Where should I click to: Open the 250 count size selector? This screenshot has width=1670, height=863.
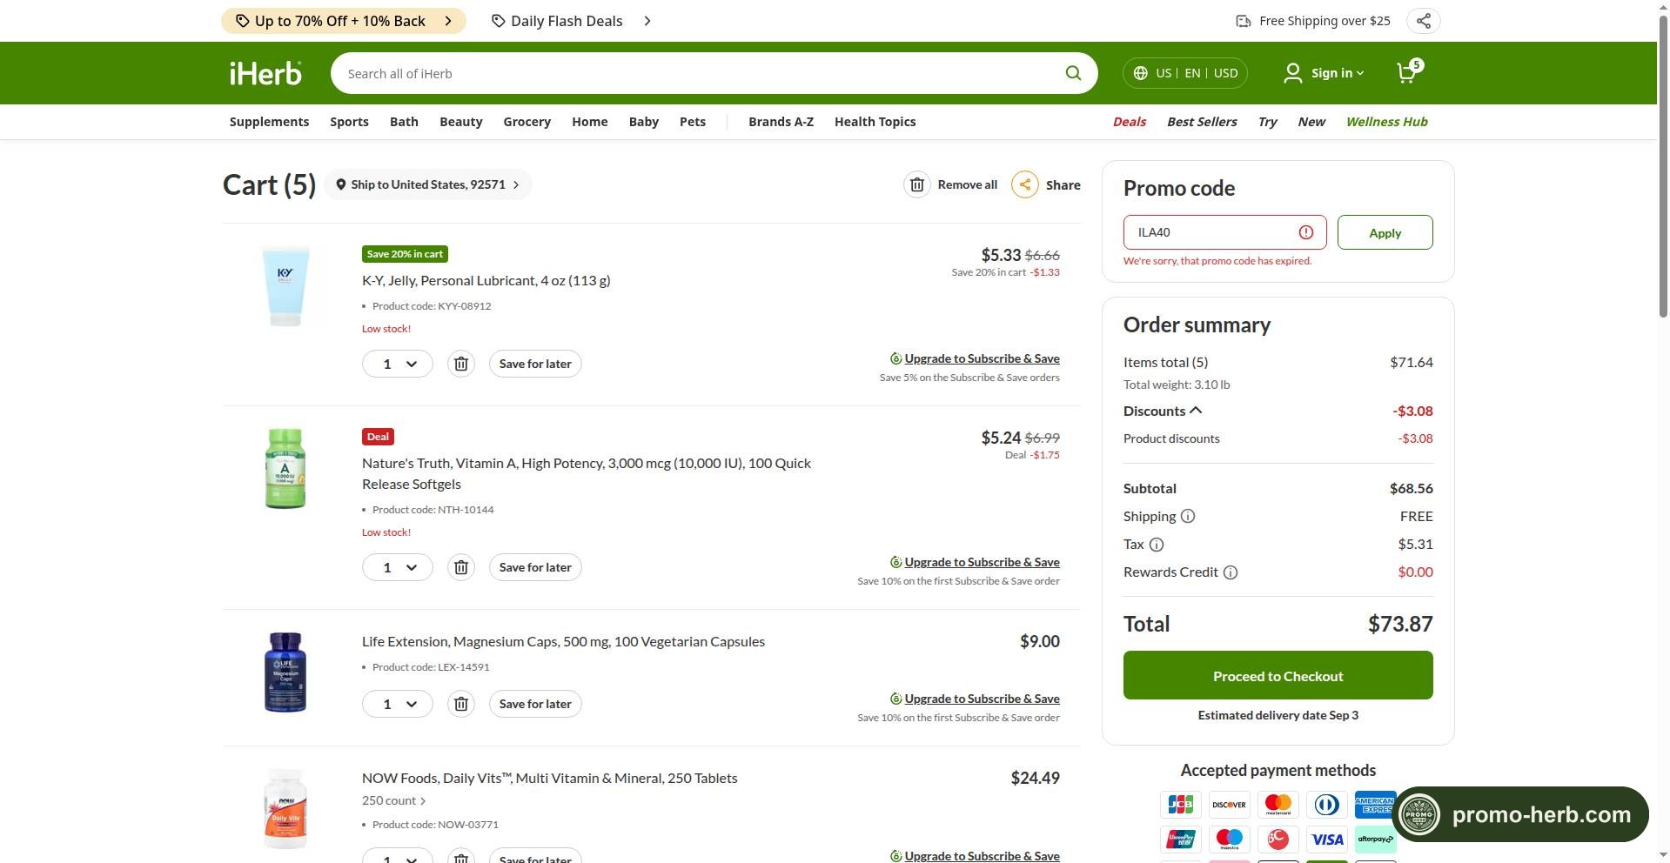(x=394, y=800)
